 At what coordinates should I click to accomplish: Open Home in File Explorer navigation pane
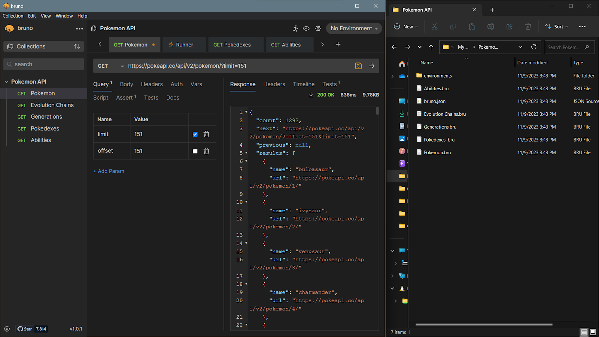402,64
